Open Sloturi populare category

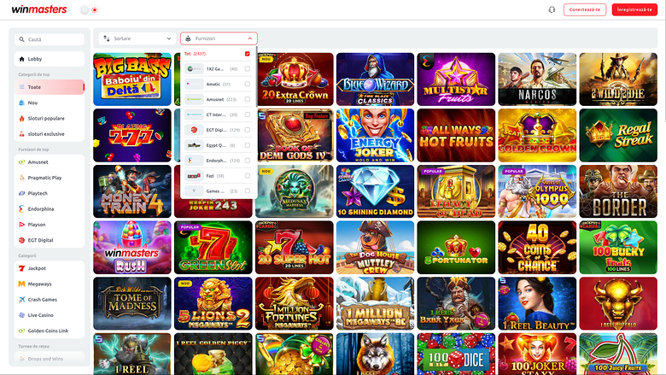[50, 119]
